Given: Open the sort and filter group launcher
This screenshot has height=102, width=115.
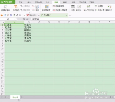Looking at the screenshot, I should 30,12.
